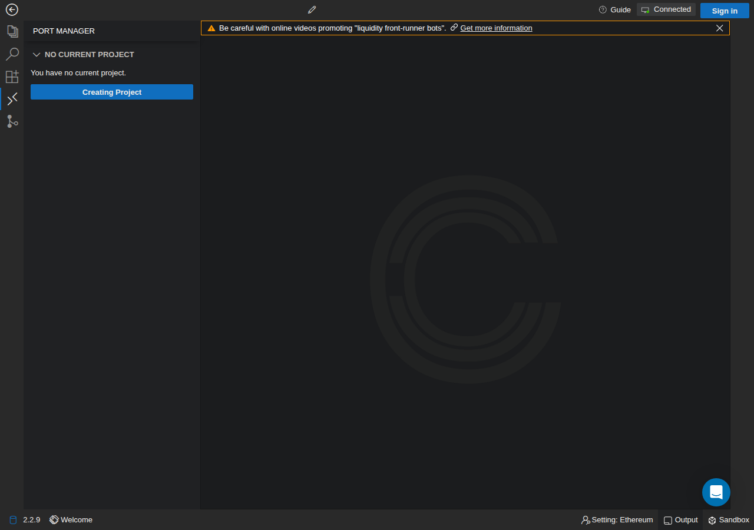Open the support chat bubble
This screenshot has height=530, width=754.
(716, 492)
